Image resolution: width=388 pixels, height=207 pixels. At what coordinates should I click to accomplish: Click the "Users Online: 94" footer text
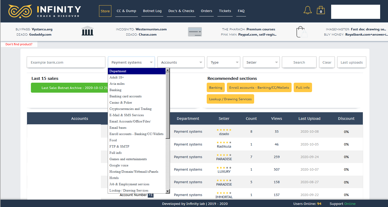point(307,204)
